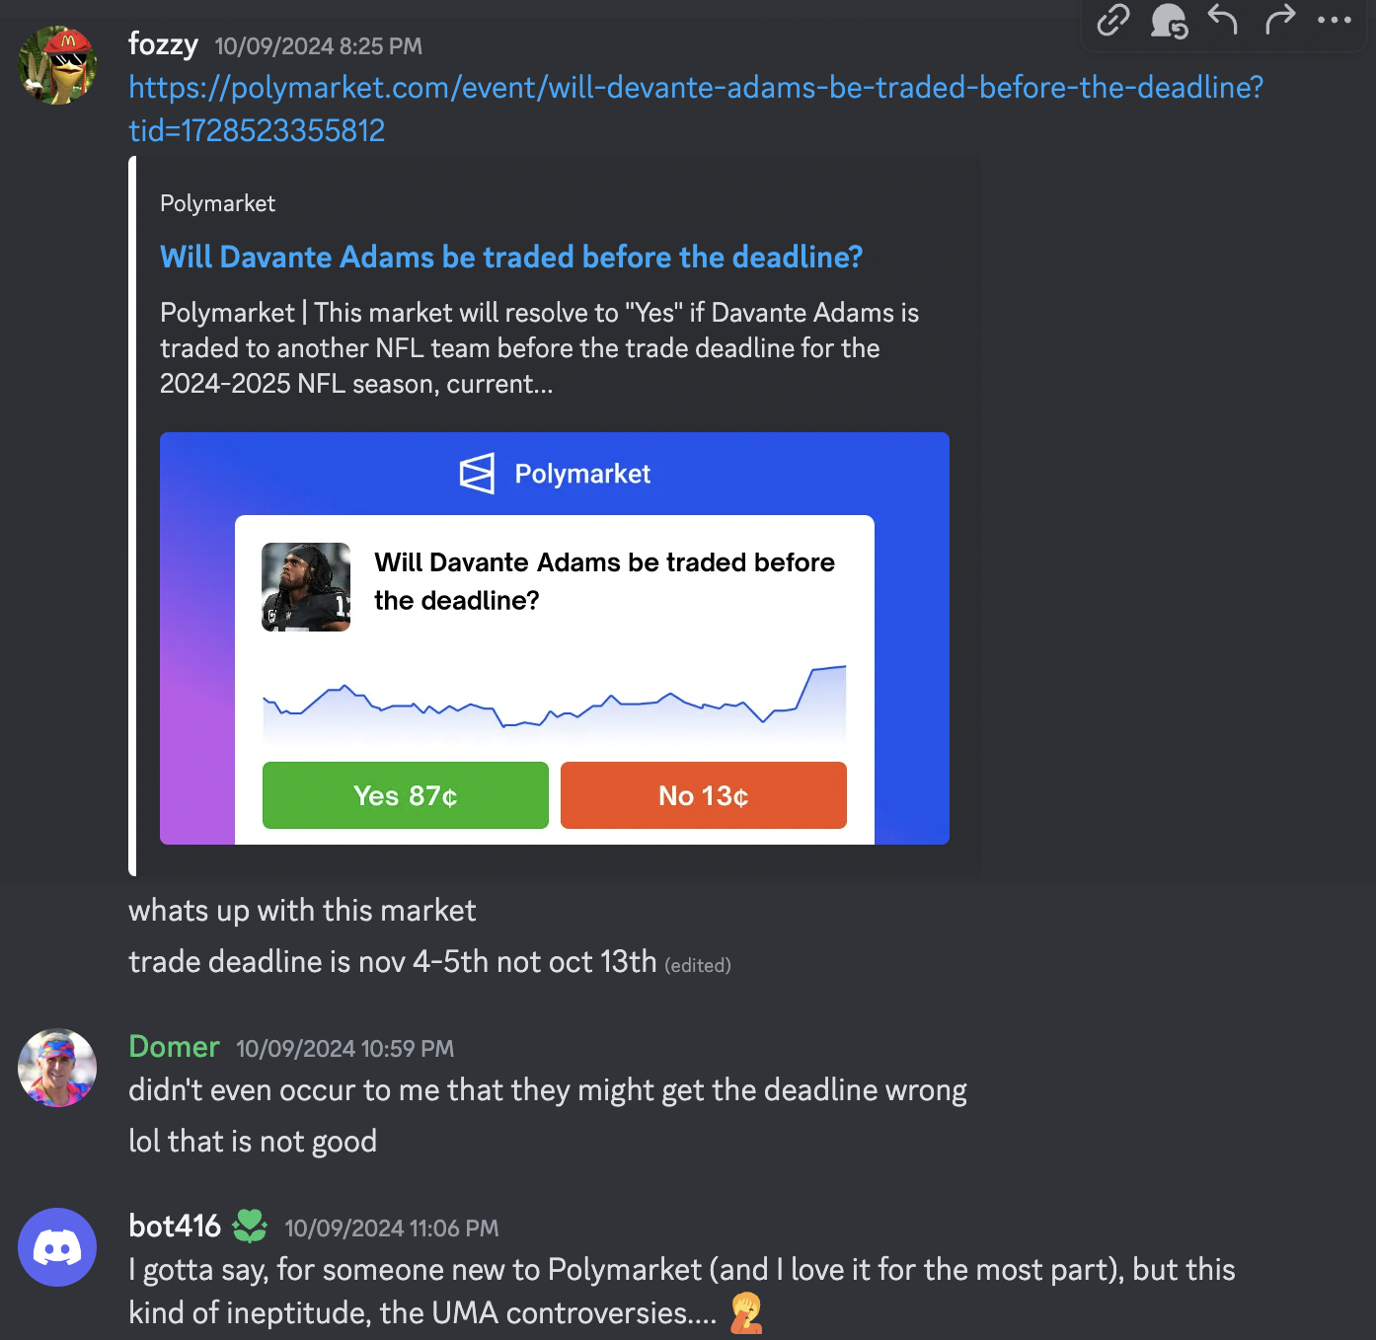This screenshot has height=1340, width=1376.
Task: Open the polymarket.com Davante Adams URL
Action: pyautogui.click(x=696, y=109)
